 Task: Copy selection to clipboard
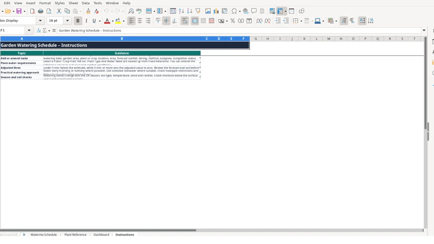pos(67,11)
